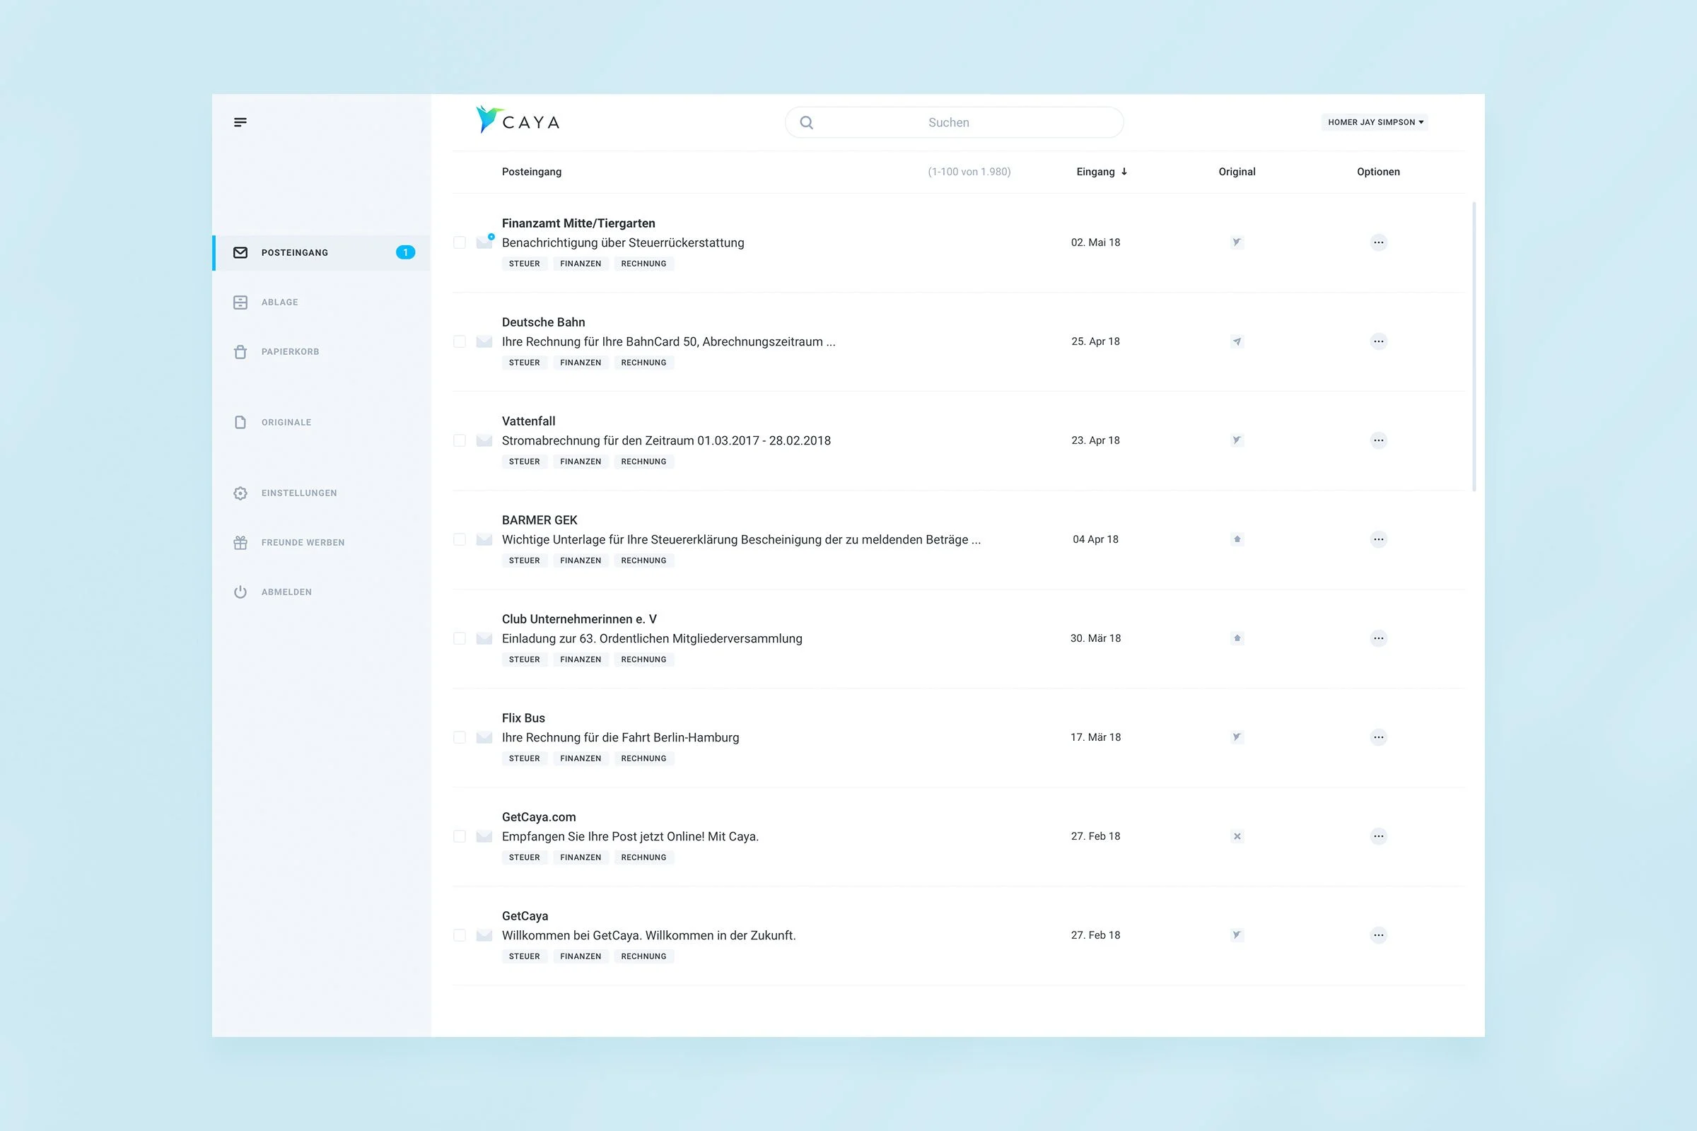Viewport: 1697px width, 1131px height.
Task: Click the hamburger menu icon in sidebar
Action: click(x=240, y=122)
